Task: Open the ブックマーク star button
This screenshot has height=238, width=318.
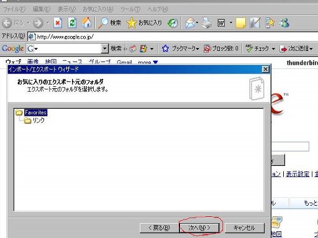Action: click(180, 48)
